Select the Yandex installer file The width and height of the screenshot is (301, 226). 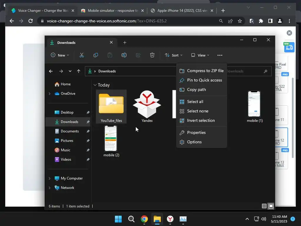(147, 107)
